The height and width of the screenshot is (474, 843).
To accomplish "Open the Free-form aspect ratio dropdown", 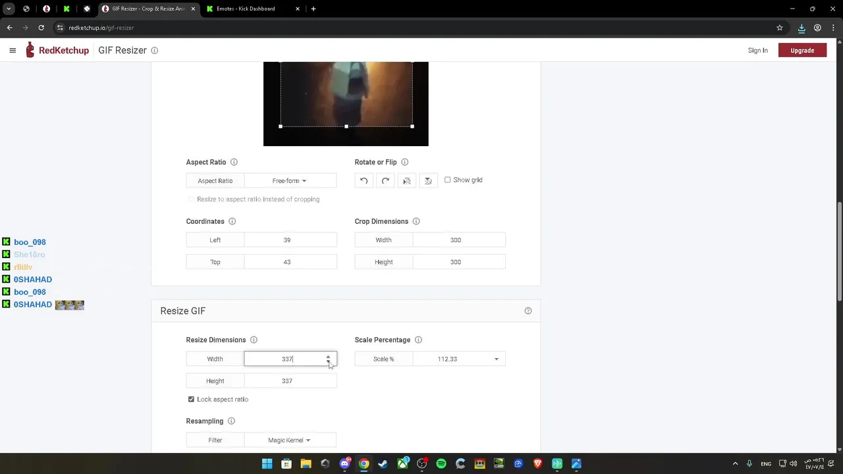I will (x=290, y=180).
